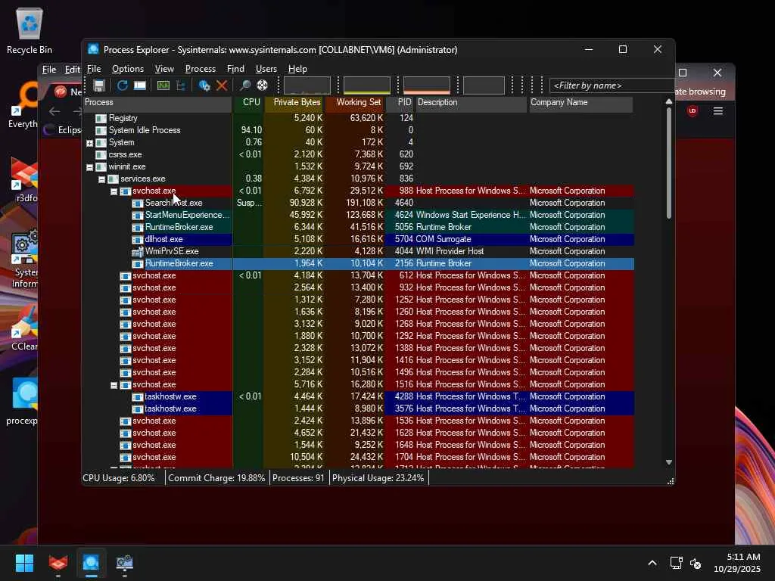Click the computer monitor taskbar icon
The image size is (775, 581).
tap(125, 563)
